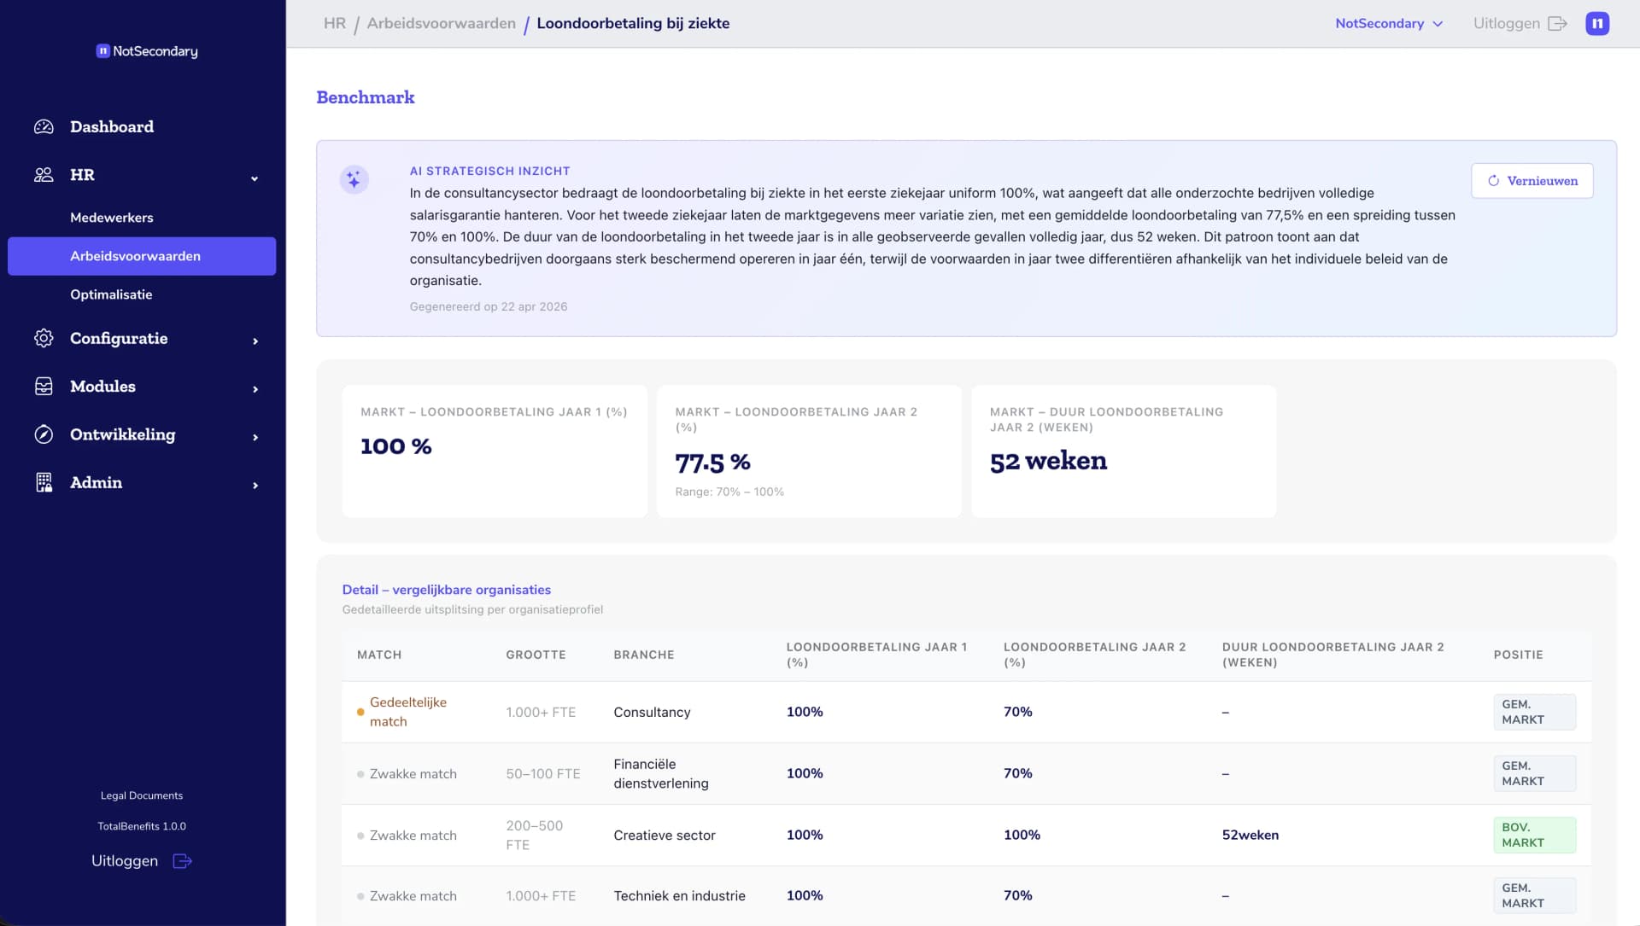Screen dimensions: 1640x926
Task: Click the HR people icon in the sidebar
Action: click(x=43, y=174)
